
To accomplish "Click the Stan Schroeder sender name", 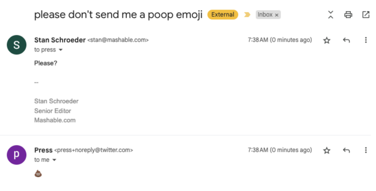I will pos(60,40).
